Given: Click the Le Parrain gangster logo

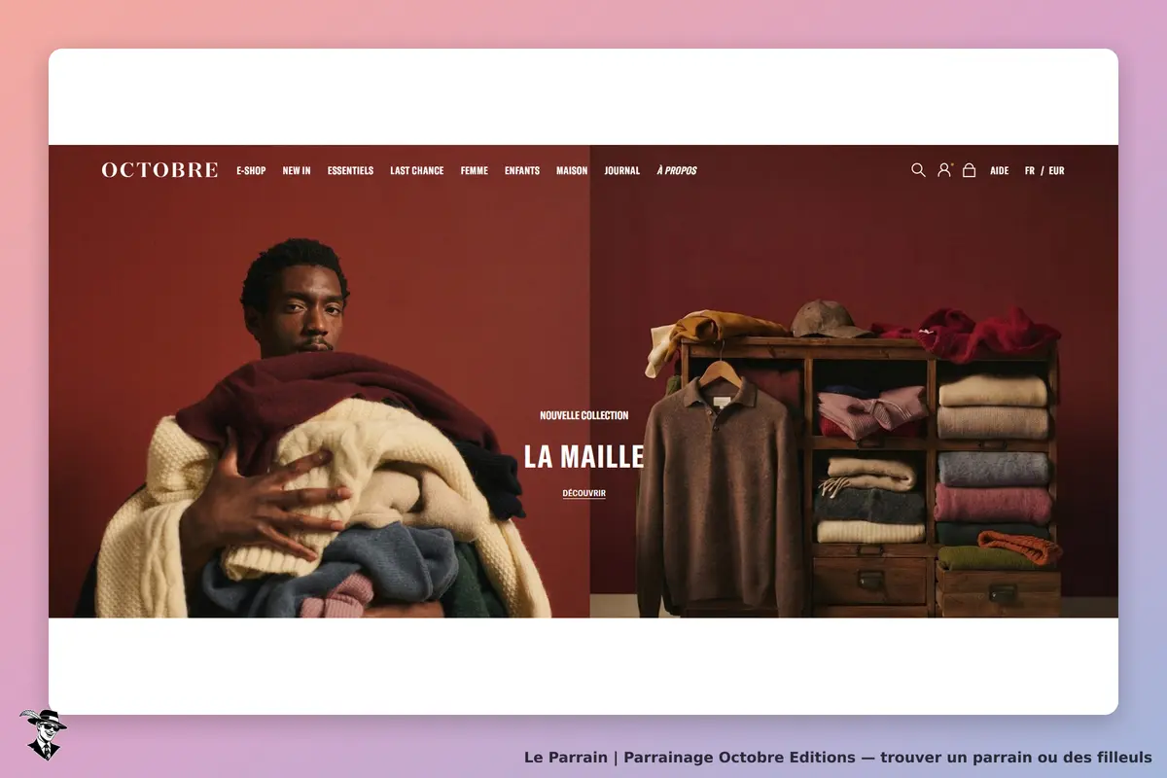Looking at the screenshot, I should click(43, 734).
